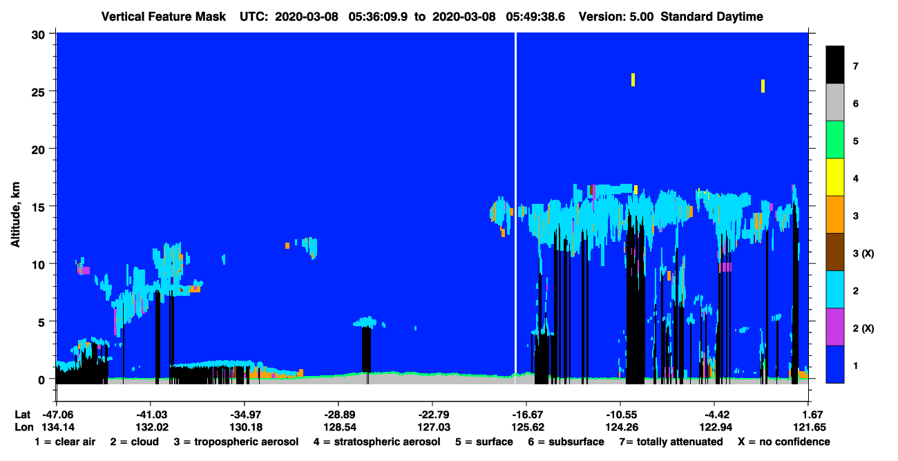Click the latitude value -22.79

(433, 414)
